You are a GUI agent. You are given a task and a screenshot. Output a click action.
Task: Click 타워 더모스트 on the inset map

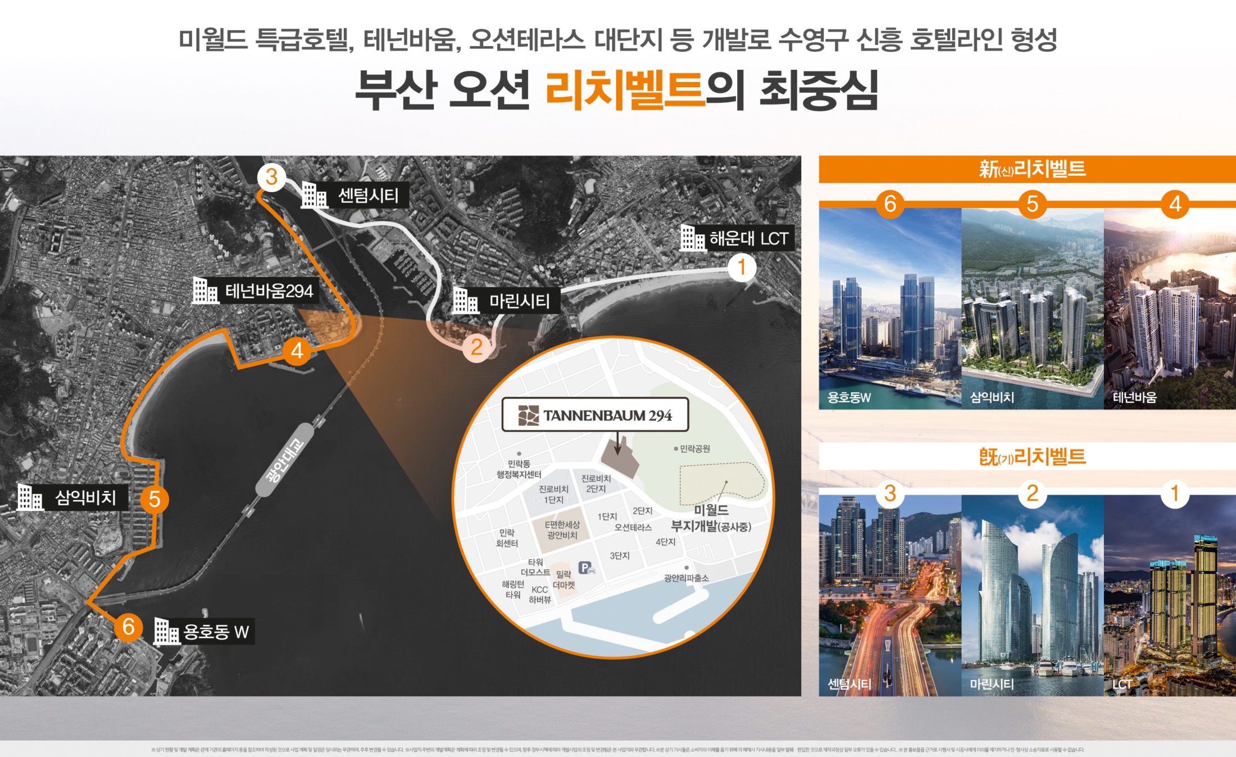(535, 567)
